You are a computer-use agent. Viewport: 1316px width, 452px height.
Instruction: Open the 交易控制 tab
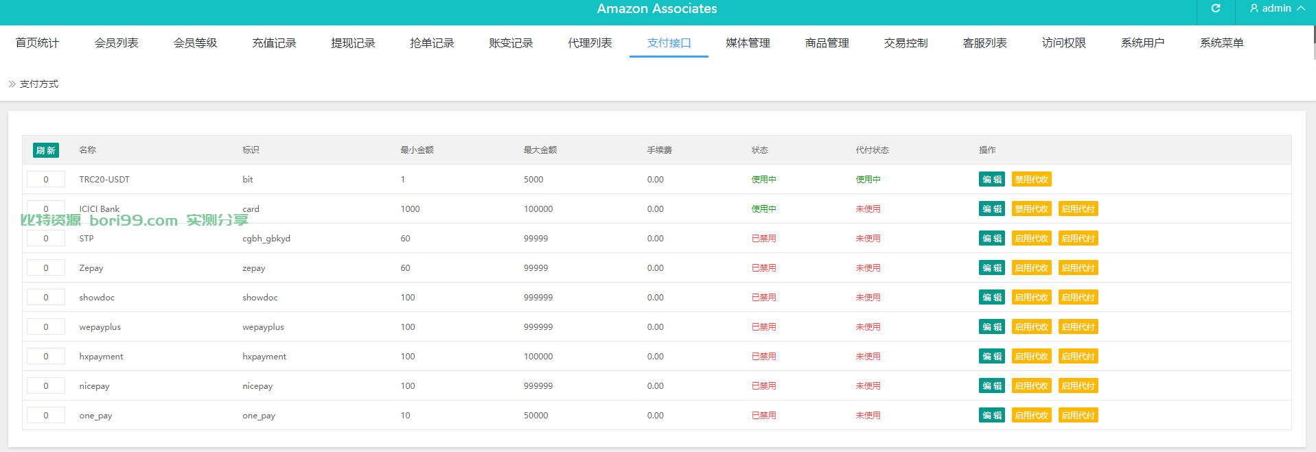point(906,43)
